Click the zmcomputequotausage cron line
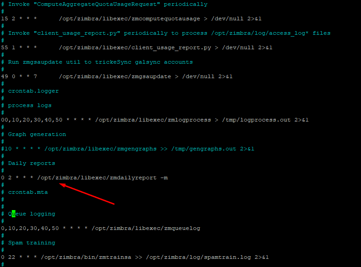The image size is (361, 267). tap(131, 19)
